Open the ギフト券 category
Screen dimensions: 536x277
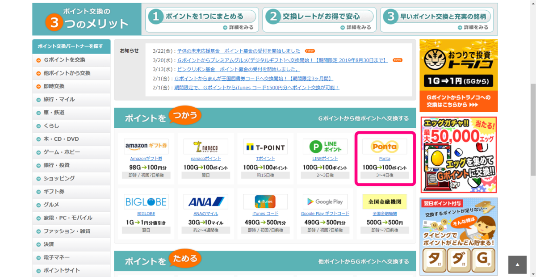[71, 192]
